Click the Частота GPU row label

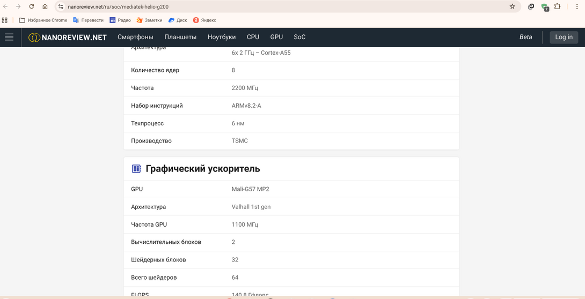149,225
